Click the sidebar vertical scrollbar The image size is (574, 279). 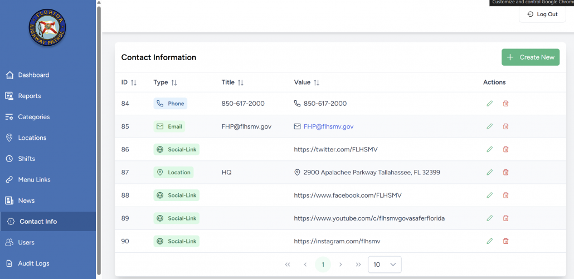[x=99, y=139]
